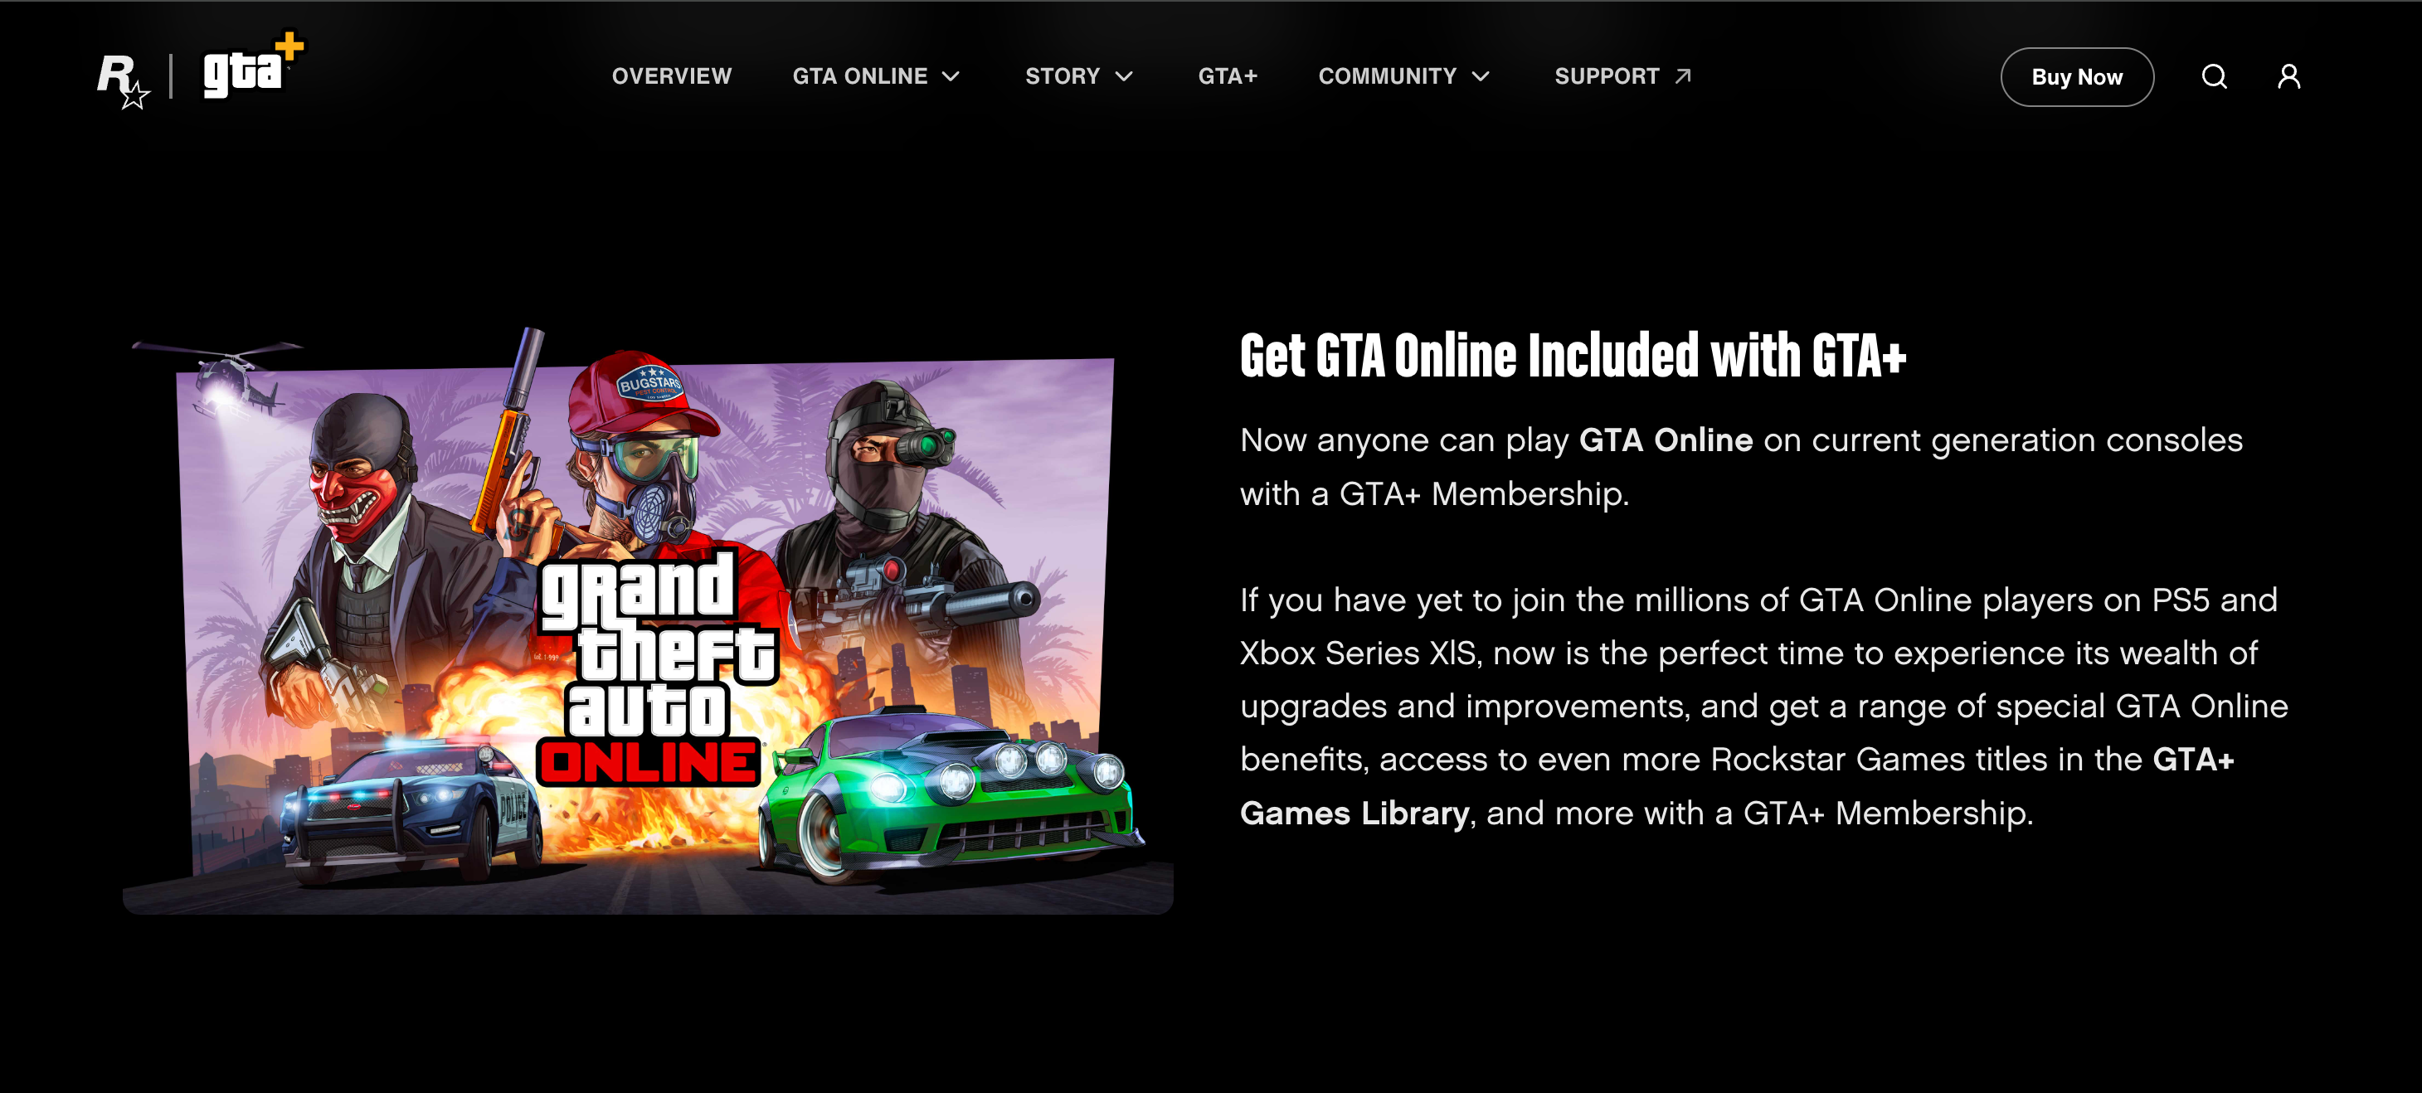Screen dimensions: 2422x1093
Task: Open the search magnifier icon
Action: coord(2214,77)
